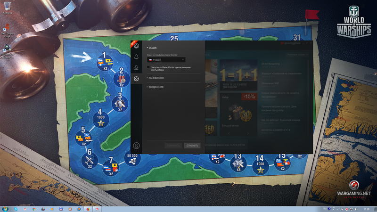Expand the ОБНОВЛЕНИЯ settings section
Screen dimensions: 377x212
(x=156, y=78)
